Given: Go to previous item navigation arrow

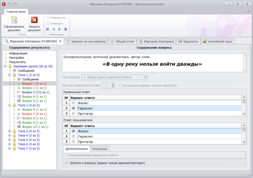Looking at the screenshot, I should point(54,29).
